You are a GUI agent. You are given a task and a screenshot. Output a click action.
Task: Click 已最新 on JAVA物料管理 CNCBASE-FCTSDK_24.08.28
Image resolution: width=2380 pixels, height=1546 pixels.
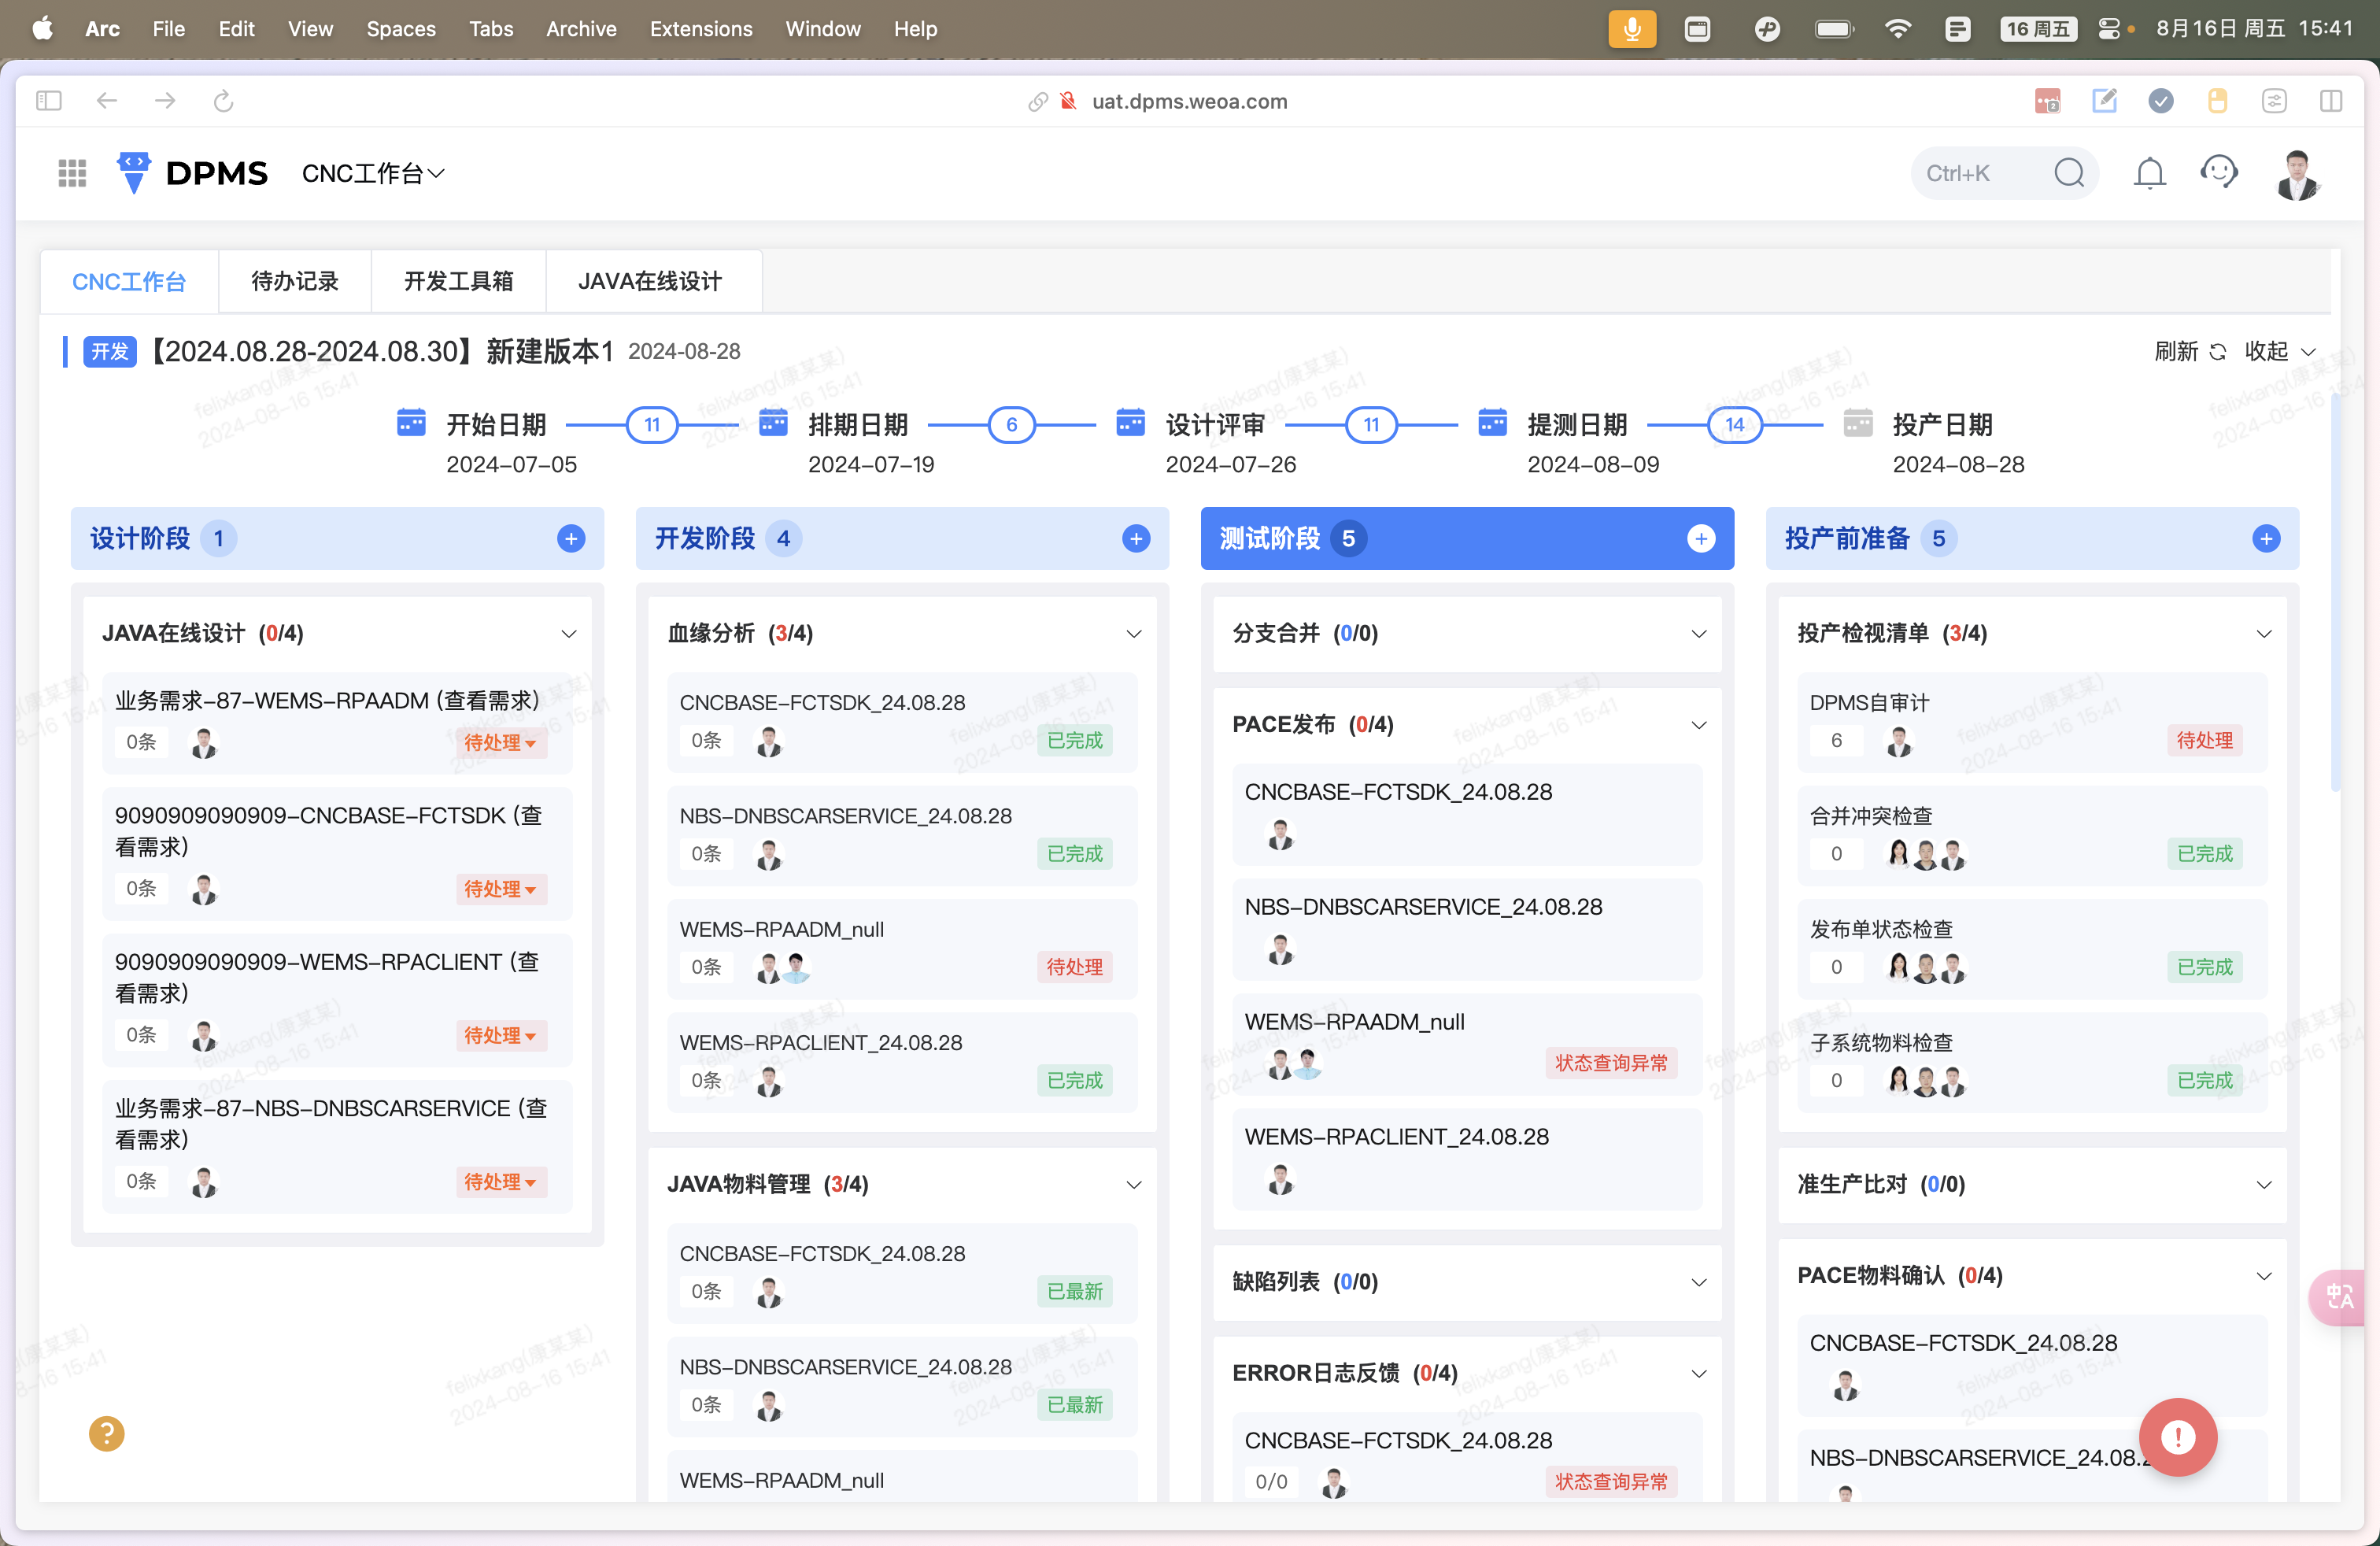[x=1074, y=1291]
